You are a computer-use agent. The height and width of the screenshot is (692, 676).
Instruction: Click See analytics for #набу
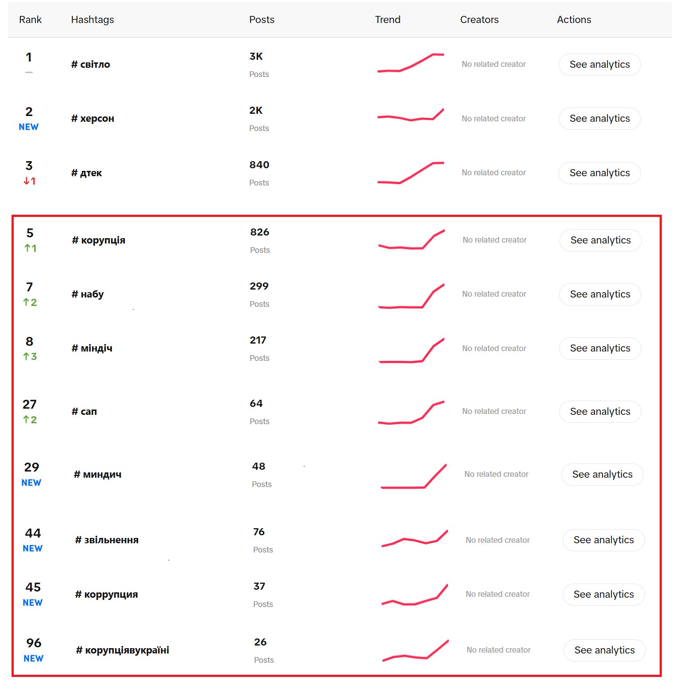(x=599, y=294)
